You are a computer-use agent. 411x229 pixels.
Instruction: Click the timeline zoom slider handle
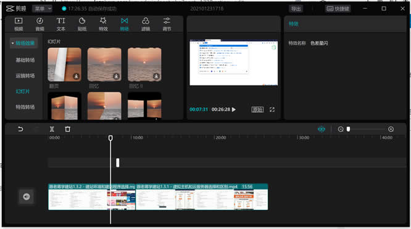[348, 129]
